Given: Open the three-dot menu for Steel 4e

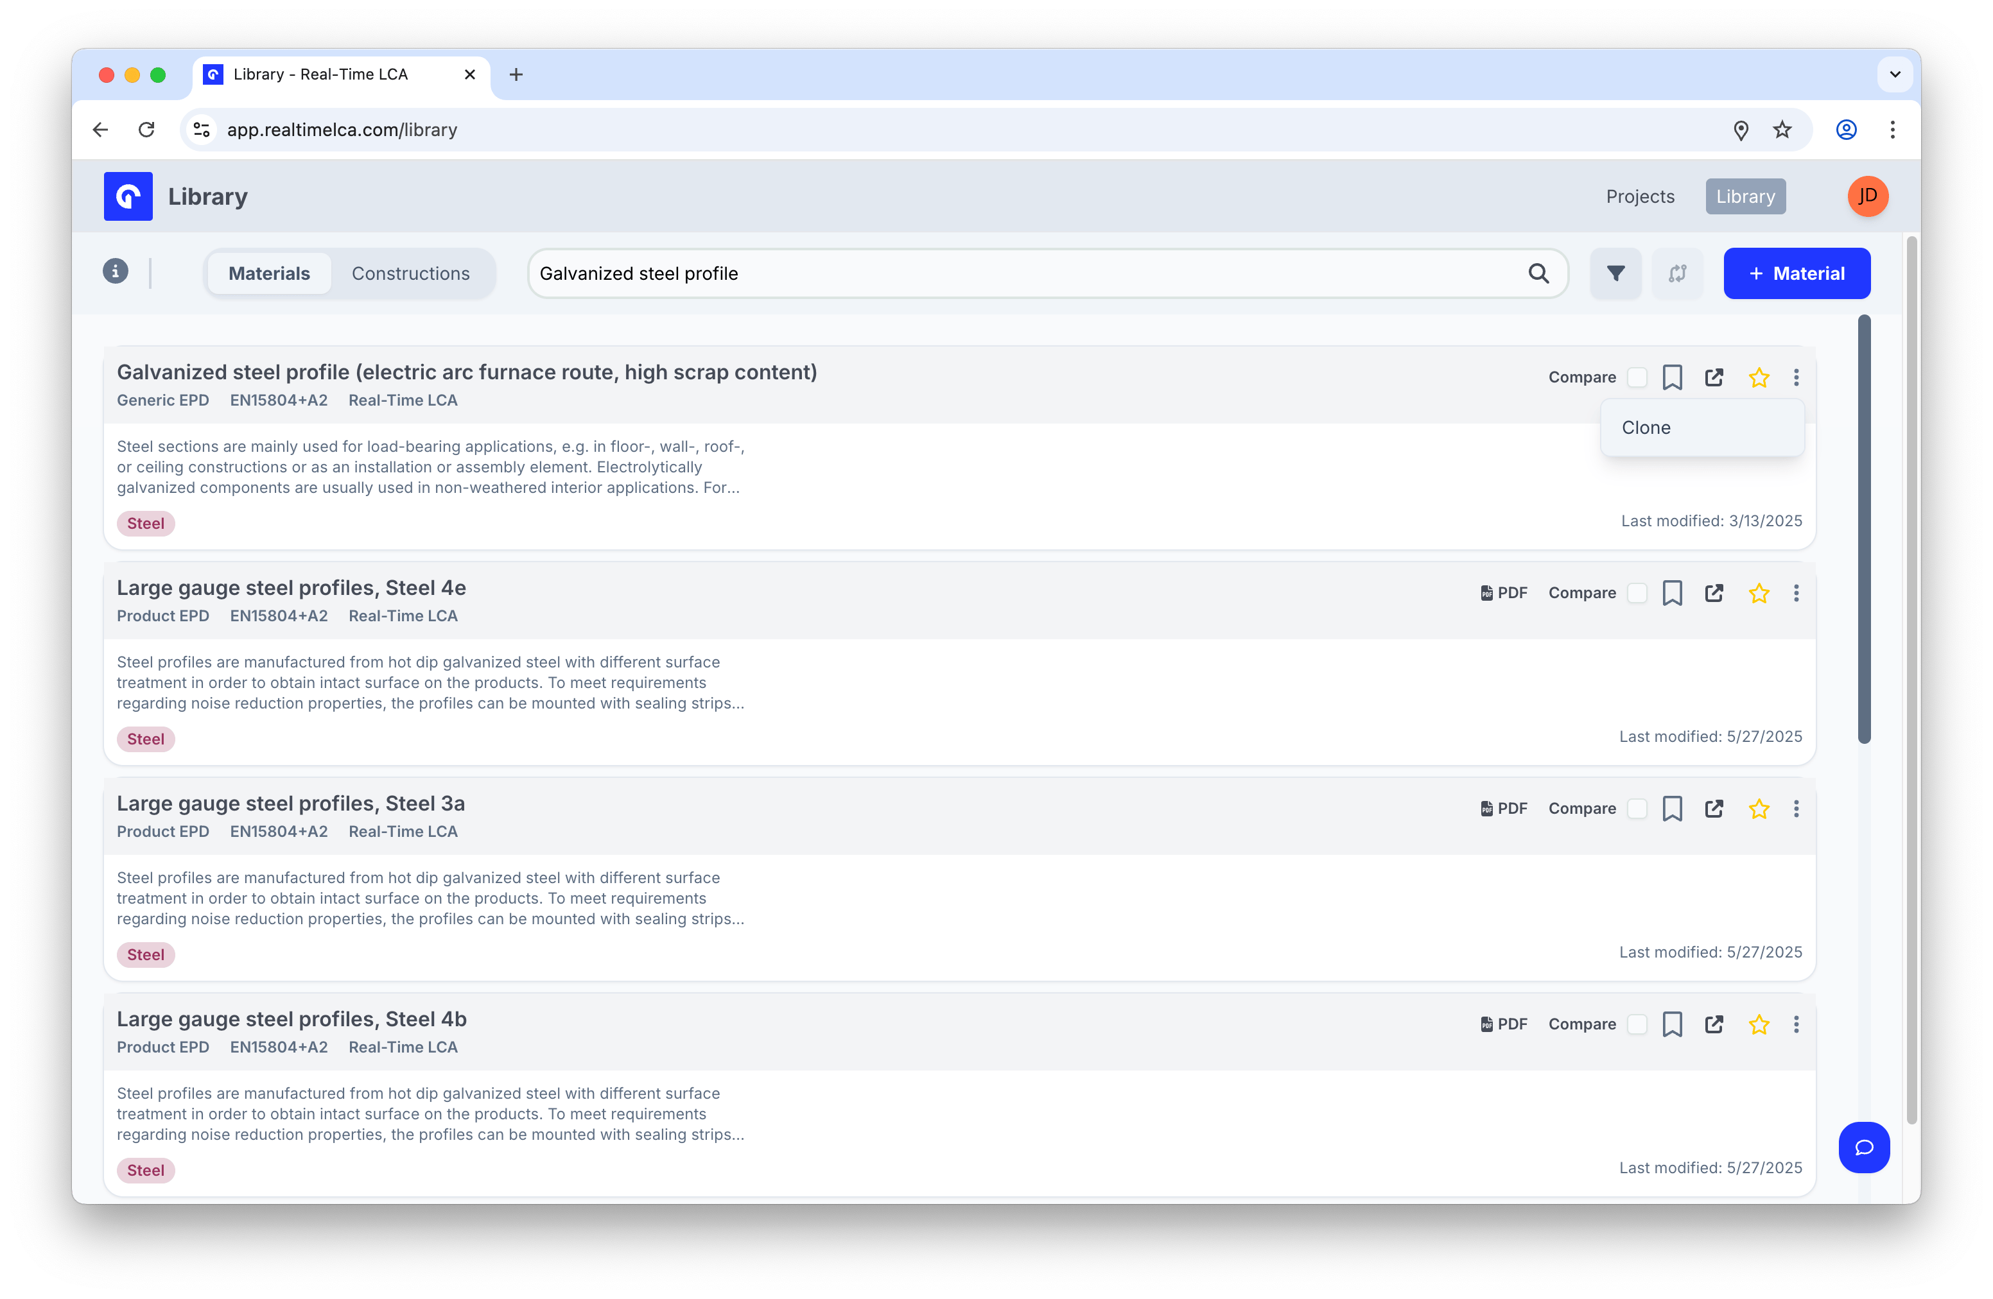Looking at the screenshot, I should (x=1797, y=592).
